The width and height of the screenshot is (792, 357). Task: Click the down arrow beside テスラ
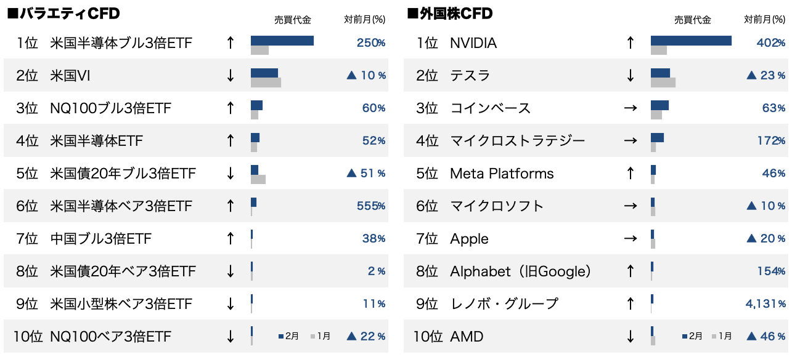click(x=630, y=76)
